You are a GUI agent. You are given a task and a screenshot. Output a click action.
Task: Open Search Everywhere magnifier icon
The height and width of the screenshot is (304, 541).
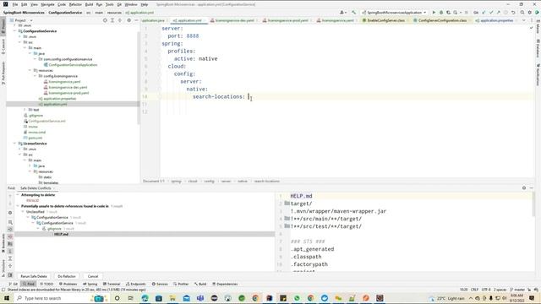[522, 13]
